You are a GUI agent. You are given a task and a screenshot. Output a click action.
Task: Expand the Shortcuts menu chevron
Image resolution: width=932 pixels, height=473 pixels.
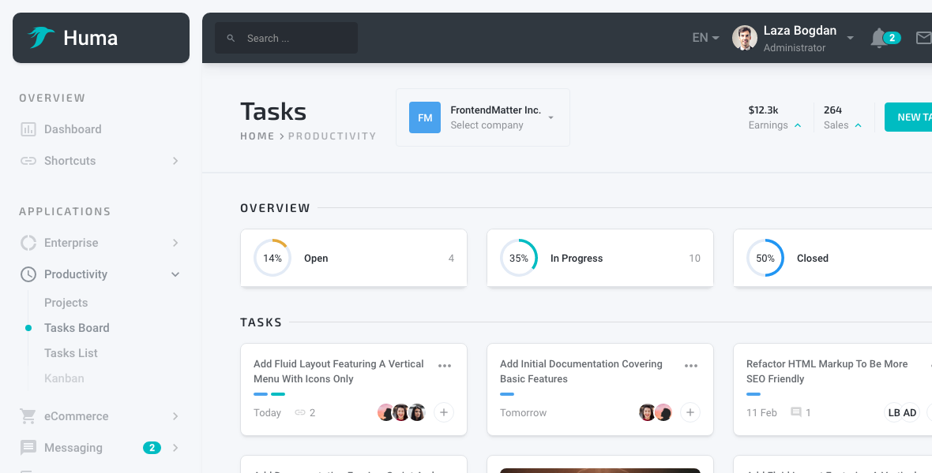click(175, 161)
